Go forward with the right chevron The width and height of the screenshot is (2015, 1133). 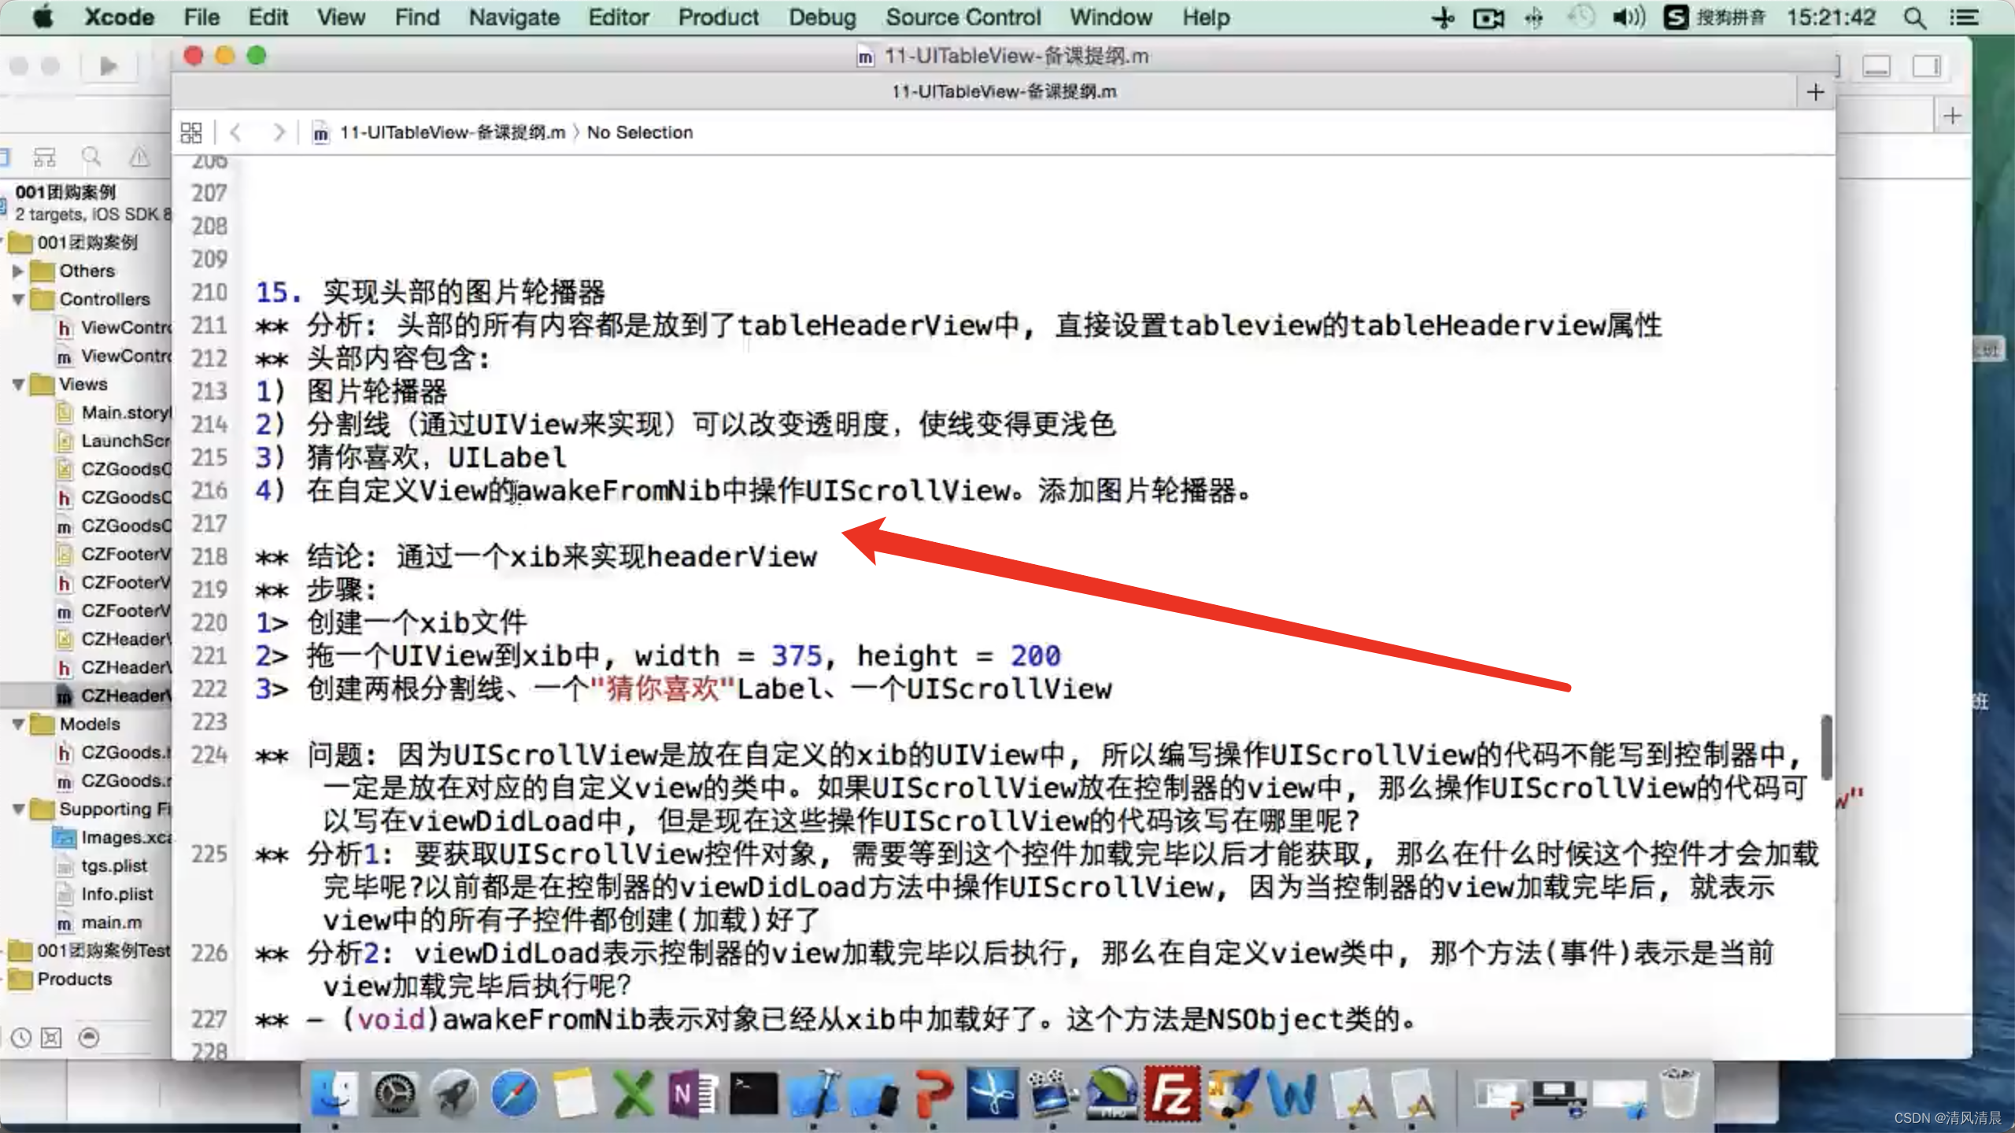tap(277, 132)
